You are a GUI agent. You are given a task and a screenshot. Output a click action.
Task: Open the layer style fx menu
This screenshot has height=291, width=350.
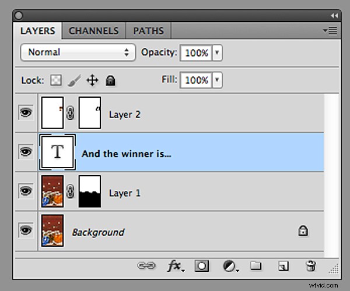pyautogui.click(x=174, y=266)
